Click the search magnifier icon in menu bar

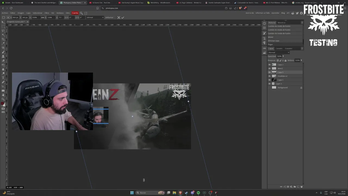(x=81, y=13)
